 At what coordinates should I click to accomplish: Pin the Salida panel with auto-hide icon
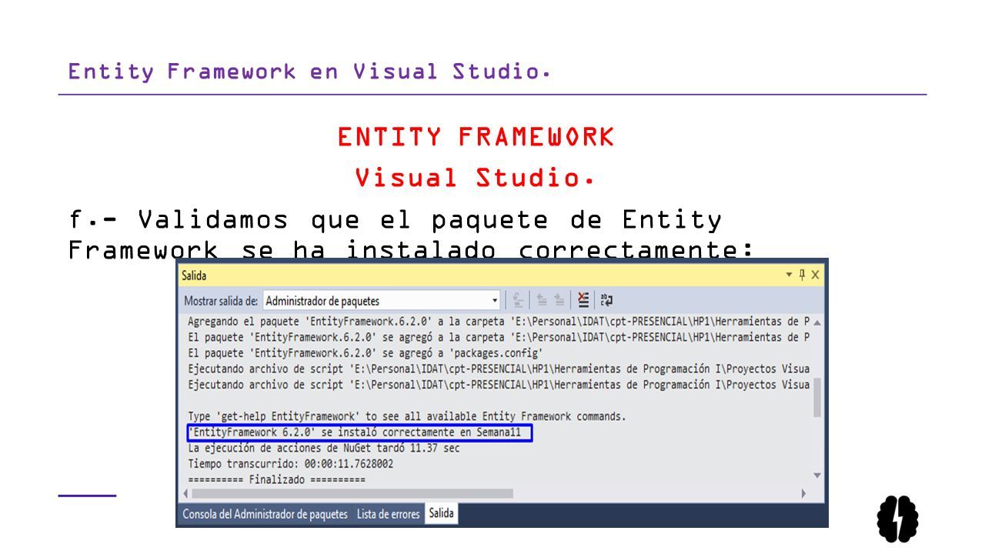tap(802, 275)
